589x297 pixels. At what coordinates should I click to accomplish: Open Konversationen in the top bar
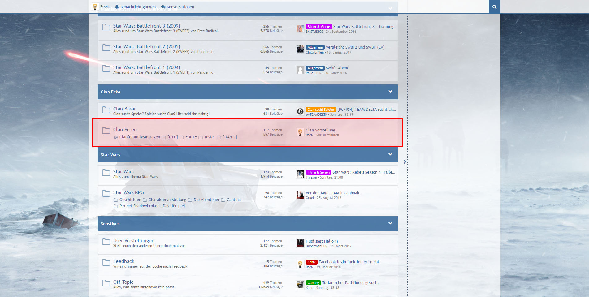point(178,7)
